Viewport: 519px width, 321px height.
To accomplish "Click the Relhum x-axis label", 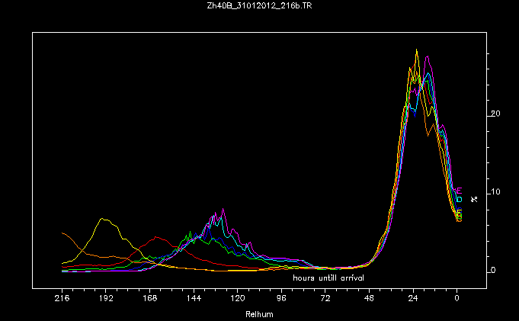I will pyautogui.click(x=259, y=314).
